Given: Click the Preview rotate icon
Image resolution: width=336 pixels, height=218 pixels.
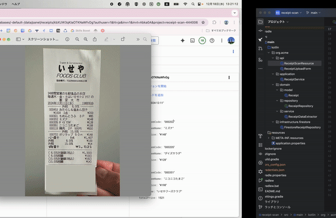Looking at the screenshot, I should pyautogui.click(x=123, y=39).
